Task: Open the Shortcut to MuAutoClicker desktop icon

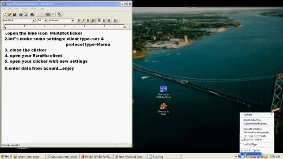Action: 164,92
